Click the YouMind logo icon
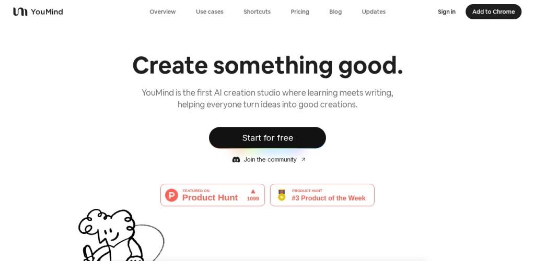 coord(20,11)
